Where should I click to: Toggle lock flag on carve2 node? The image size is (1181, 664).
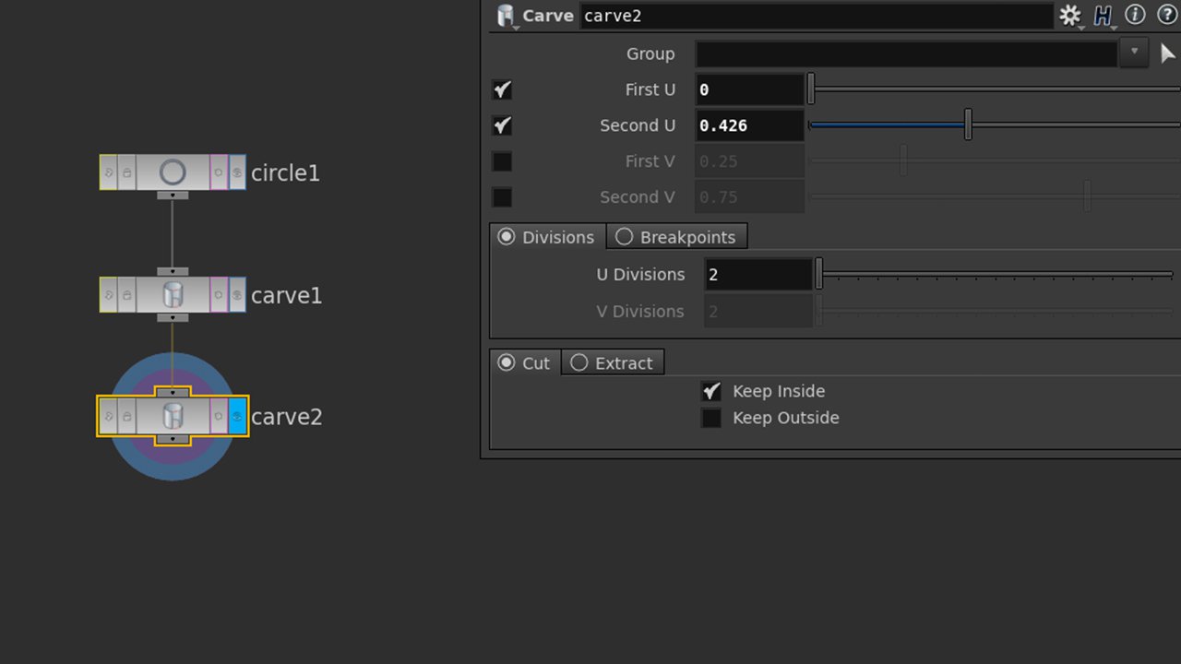126,417
